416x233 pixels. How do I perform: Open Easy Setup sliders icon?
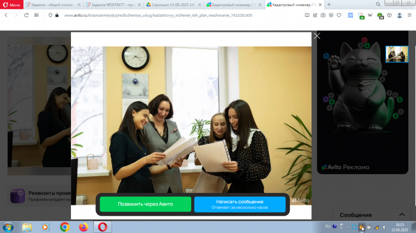coord(409,15)
